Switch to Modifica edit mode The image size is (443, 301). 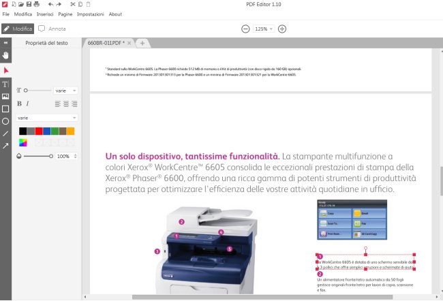pos(18,29)
